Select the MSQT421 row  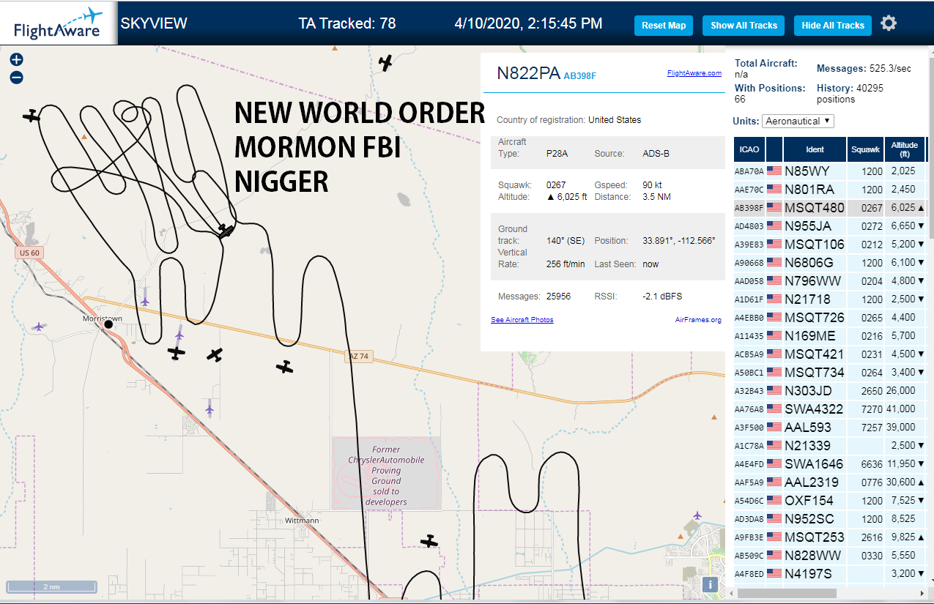tap(830, 354)
